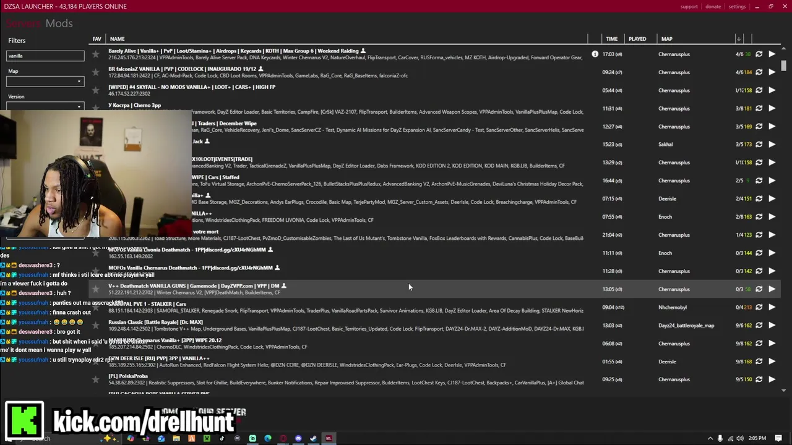Click the scrollbar down arrow of server list
This screenshot has height=445, width=792.
pos(784,391)
